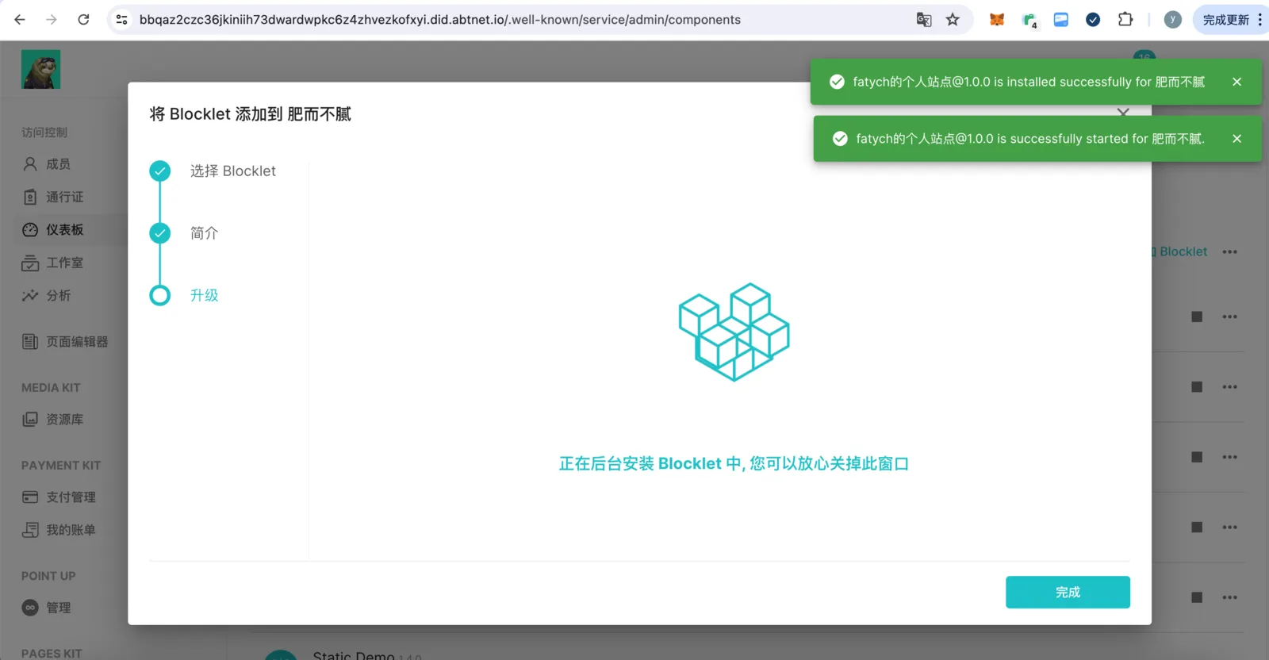This screenshot has width=1269, height=660.
Task: Click the 升级 step circle icon
Action: pos(160,295)
